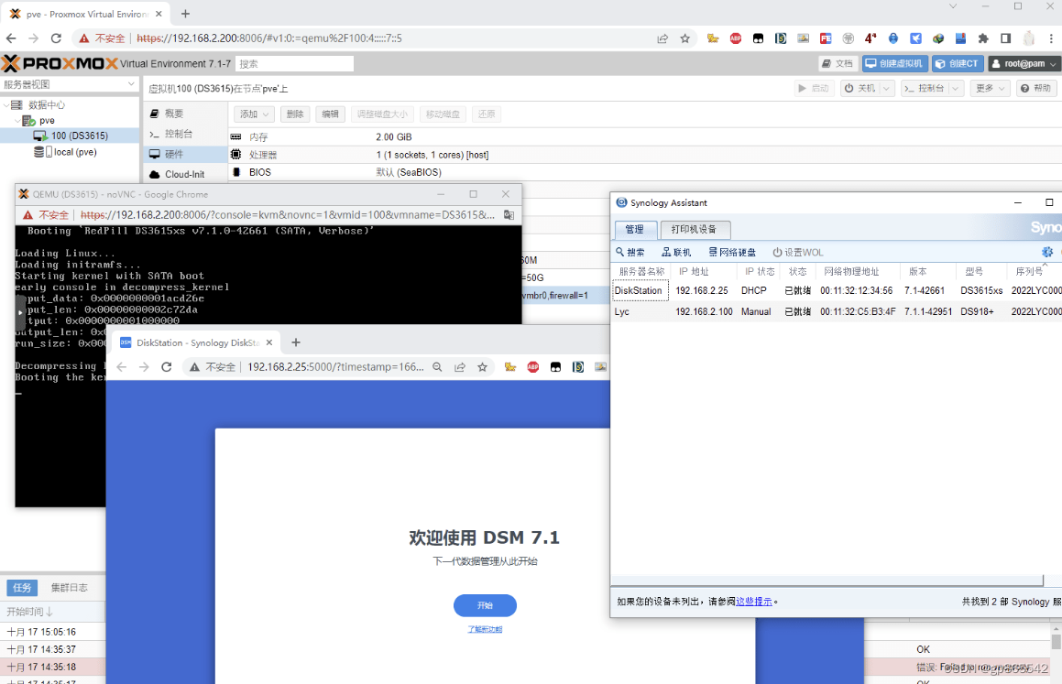Open root@pam user dropdown

1023,63
